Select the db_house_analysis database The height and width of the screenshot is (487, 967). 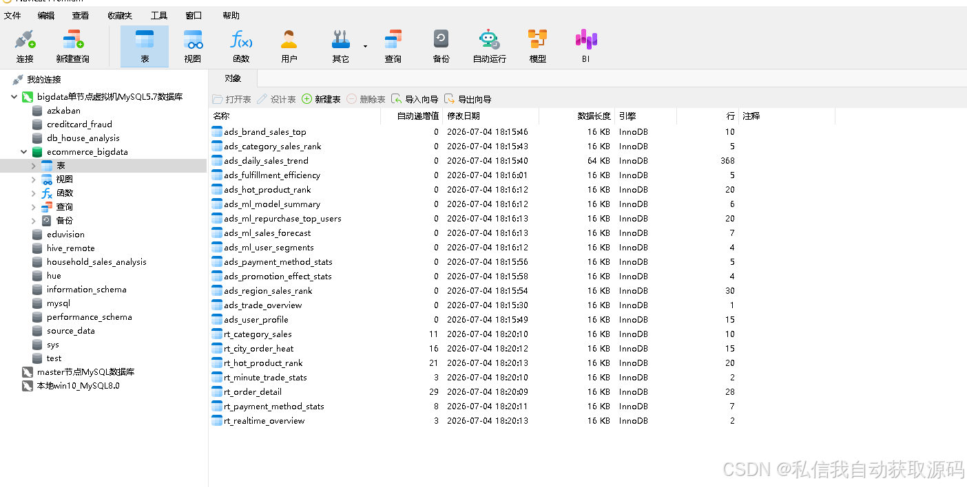[x=83, y=138]
